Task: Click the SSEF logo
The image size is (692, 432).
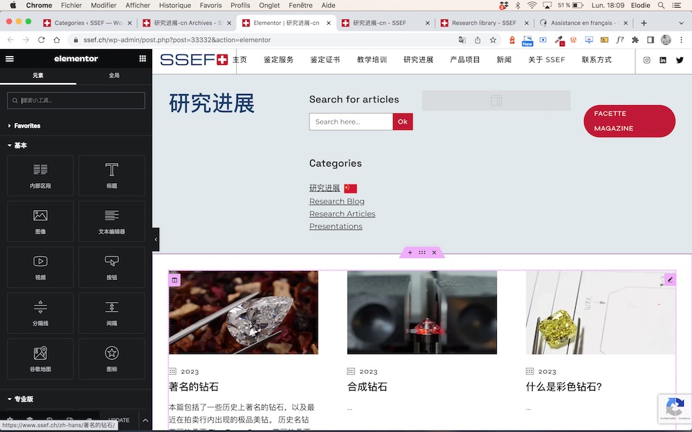Action: [194, 59]
